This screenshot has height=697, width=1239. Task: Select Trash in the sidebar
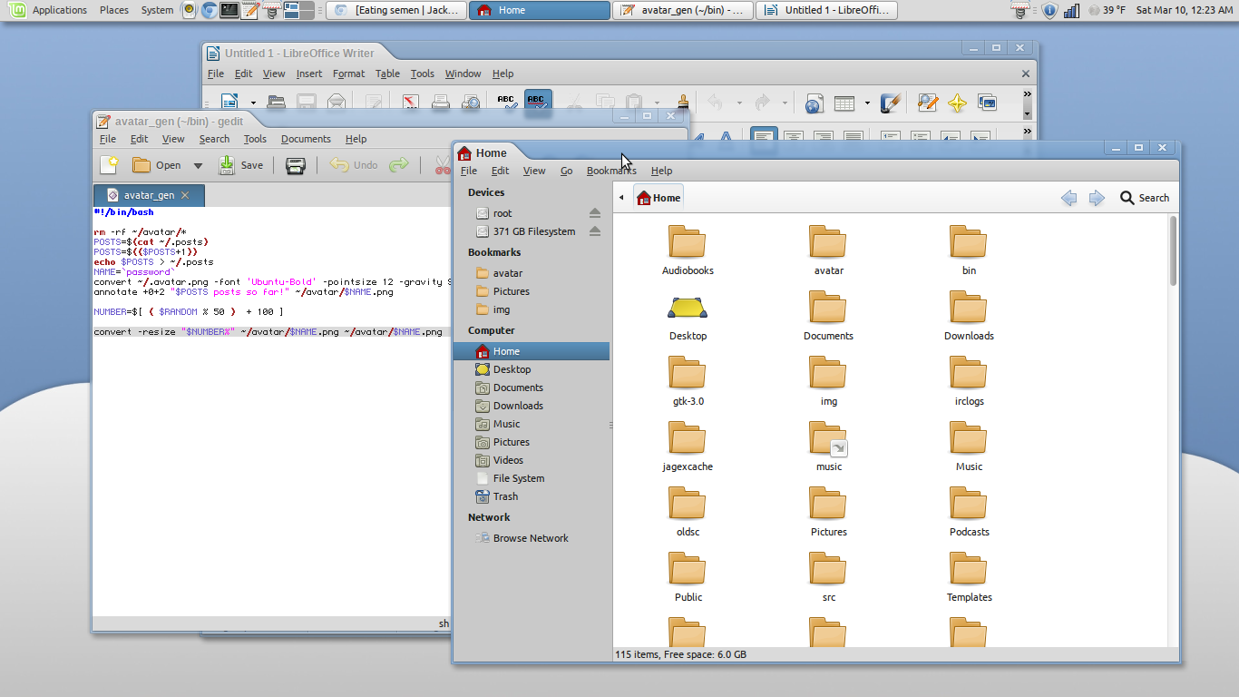(505, 496)
